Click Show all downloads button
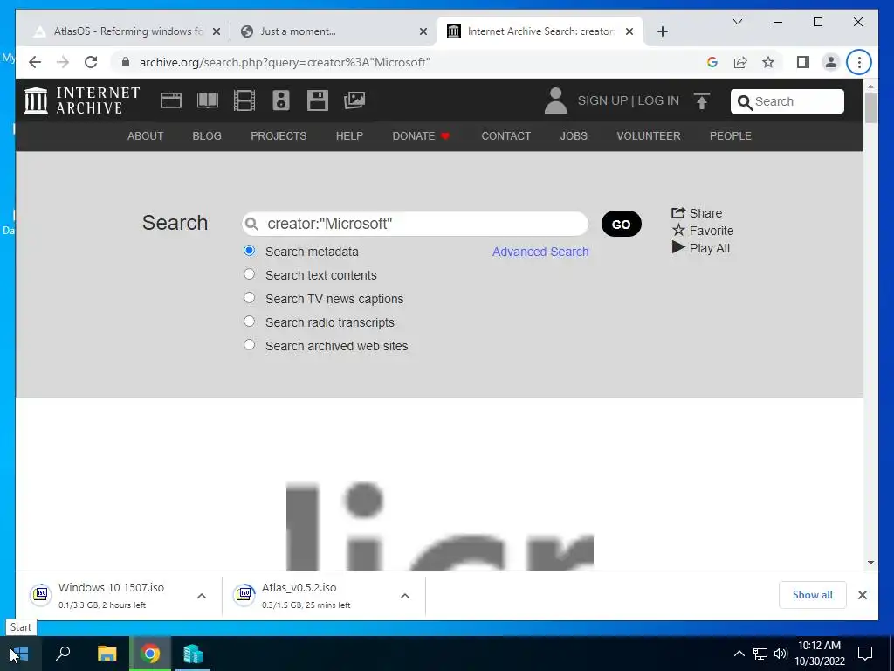Screen dimensions: 894x671 click(813, 595)
